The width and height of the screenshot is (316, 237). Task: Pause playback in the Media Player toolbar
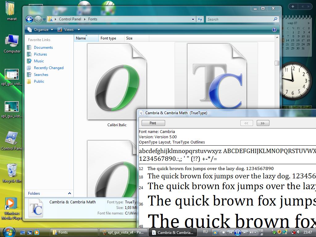click(x=237, y=233)
